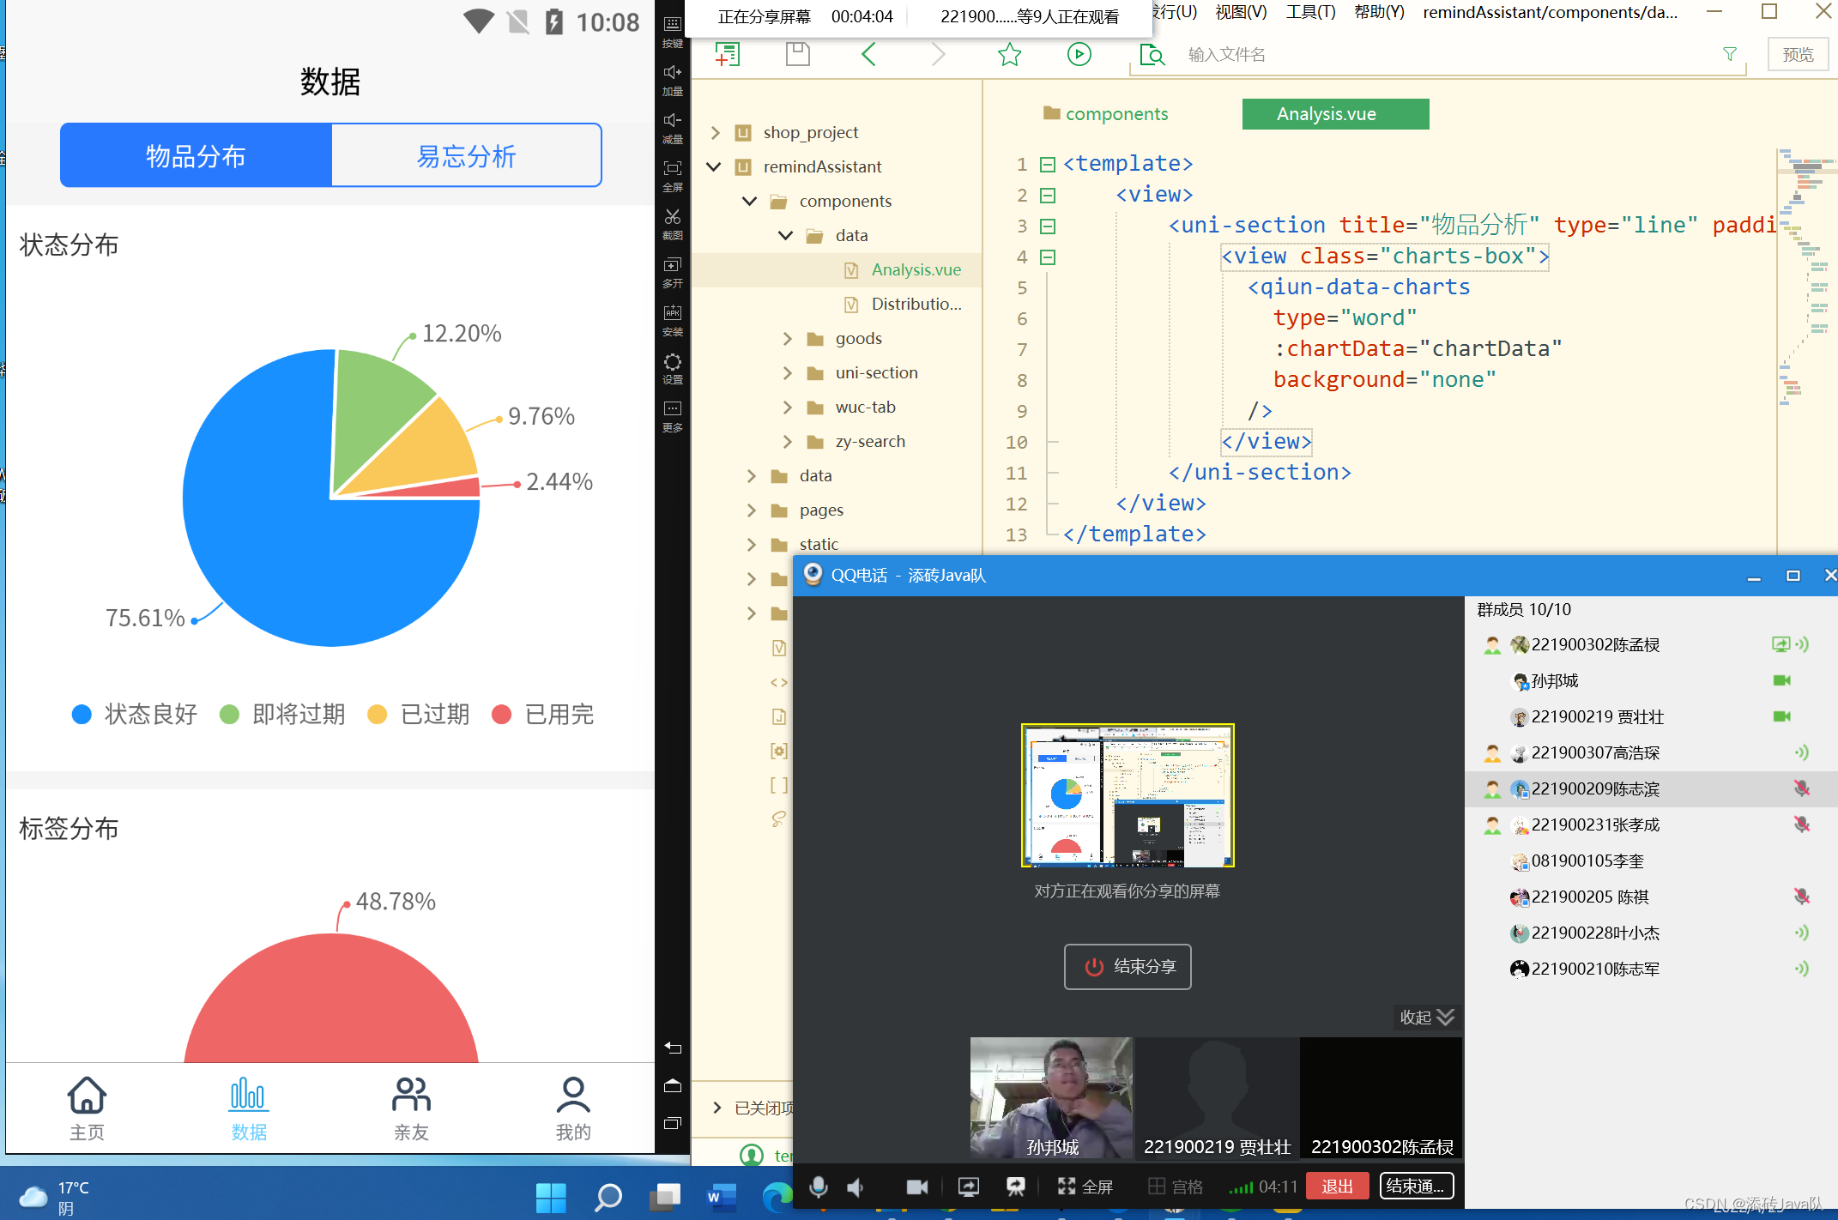This screenshot has width=1838, height=1220.
Task: Click the Windows taskbar search icon
Action: click(x=608, y=1197)
